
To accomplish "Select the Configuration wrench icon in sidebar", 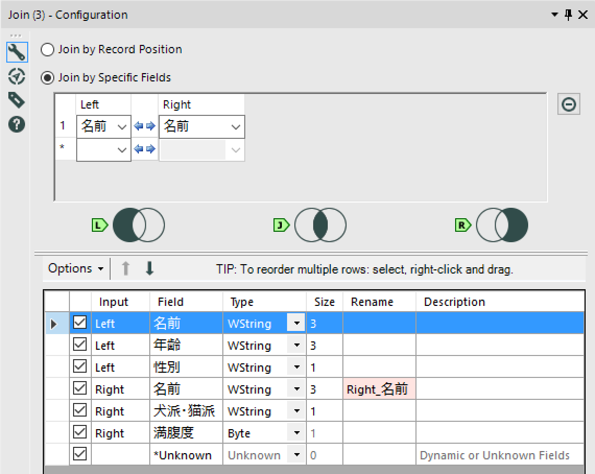I will pos(16,52).
